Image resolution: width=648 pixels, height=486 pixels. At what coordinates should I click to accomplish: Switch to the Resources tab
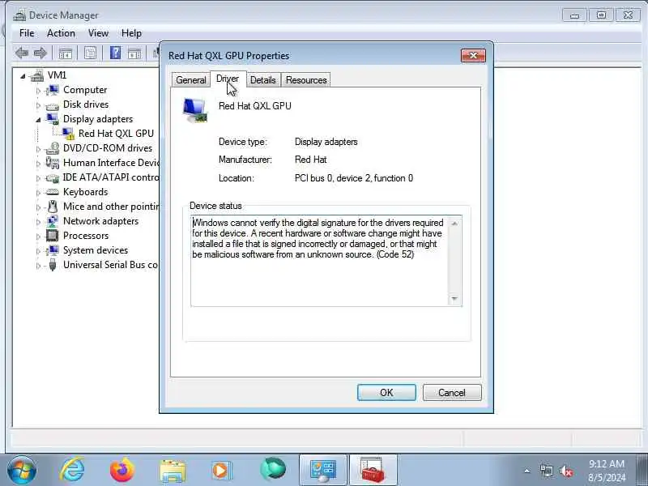(306, 79)
